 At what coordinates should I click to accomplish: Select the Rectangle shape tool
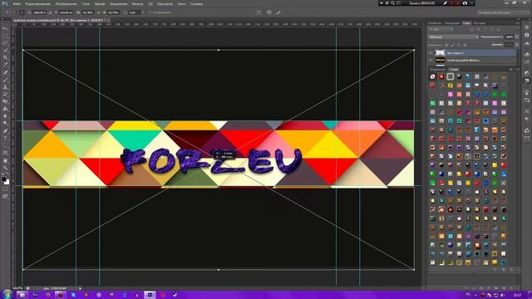coord(5,153)
